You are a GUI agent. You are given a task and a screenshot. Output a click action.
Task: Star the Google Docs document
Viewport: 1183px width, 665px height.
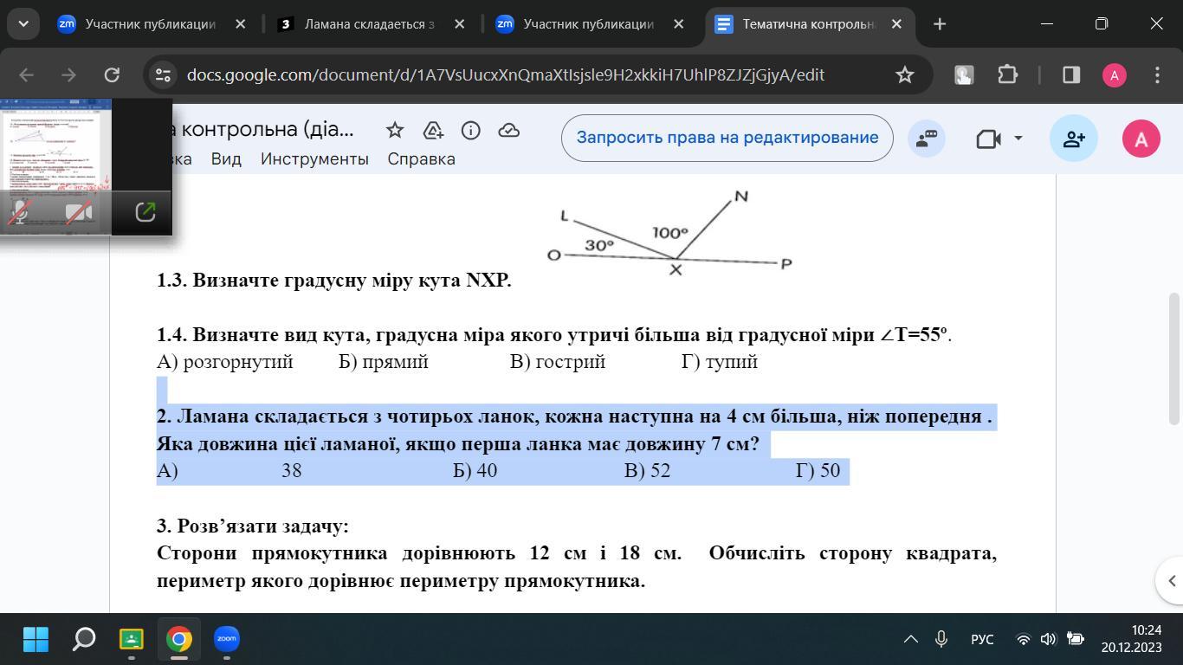[395, 130]
